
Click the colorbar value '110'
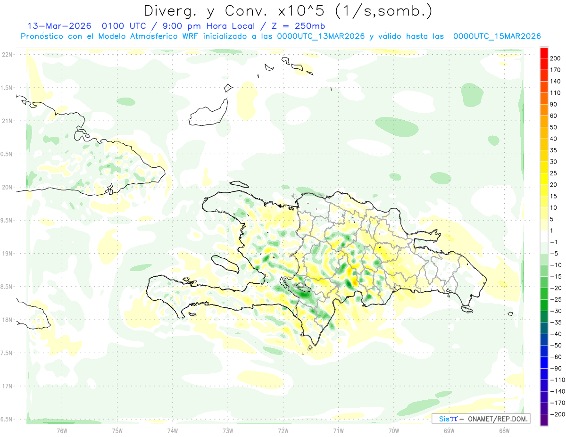pyautogui.click(x=555, y=93)
